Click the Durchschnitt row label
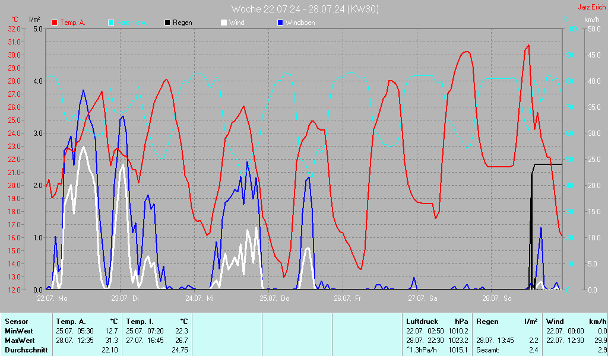 click(26, 350)
